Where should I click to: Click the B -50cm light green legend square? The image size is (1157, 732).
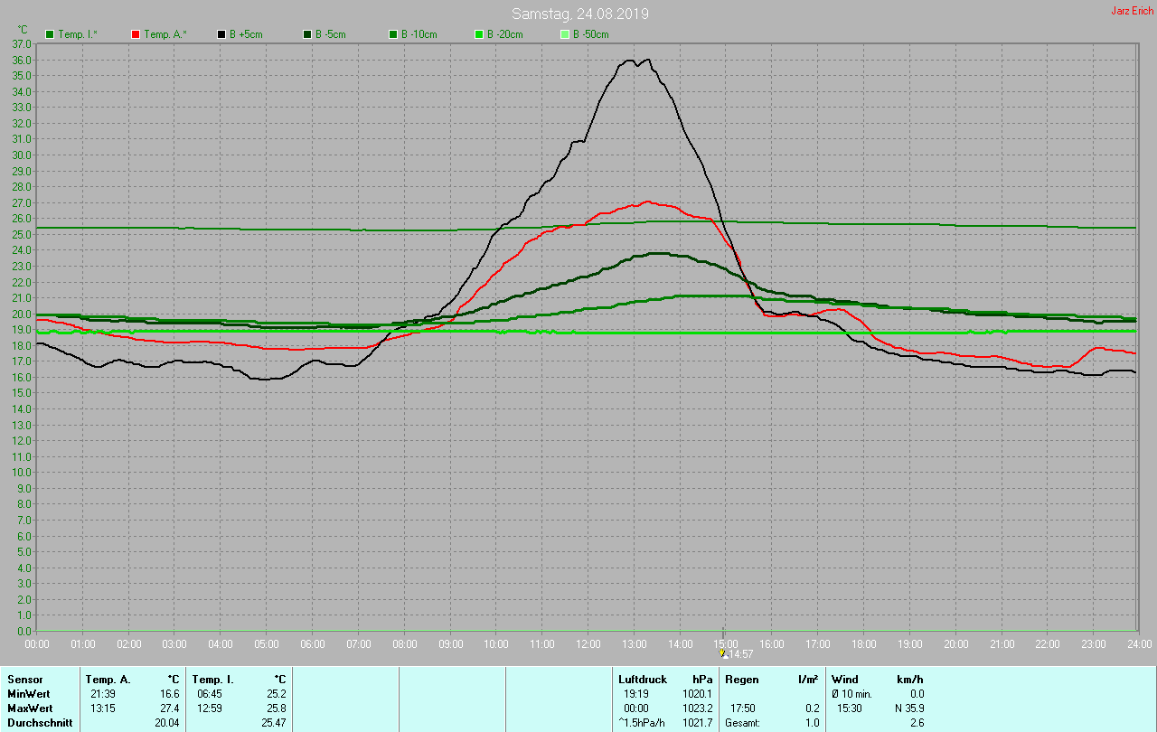pyautogui.click(x=565, y=34)
